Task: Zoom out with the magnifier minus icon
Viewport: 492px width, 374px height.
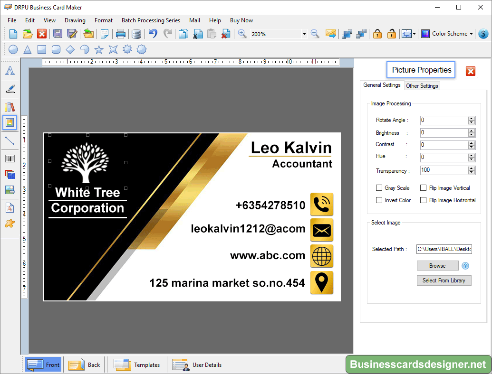Action: click(x=315, y=34)
